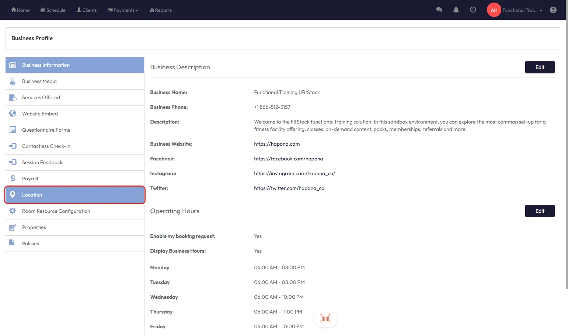Go to the Clients page

[87, 10]
